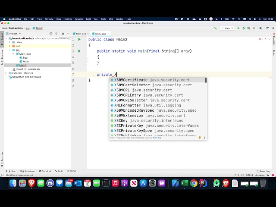The image size is (276, 207).
Task: Click red error stripe mark in editor scrollbar
Action: pos(270,77)
